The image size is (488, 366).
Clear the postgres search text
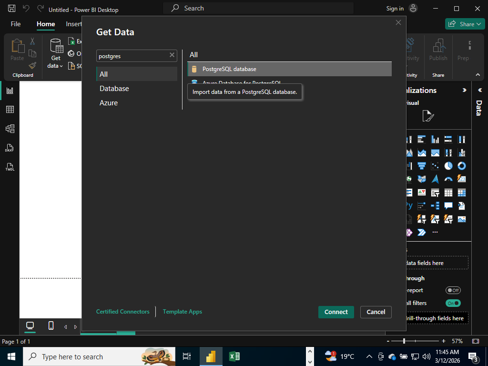[172, 55]
